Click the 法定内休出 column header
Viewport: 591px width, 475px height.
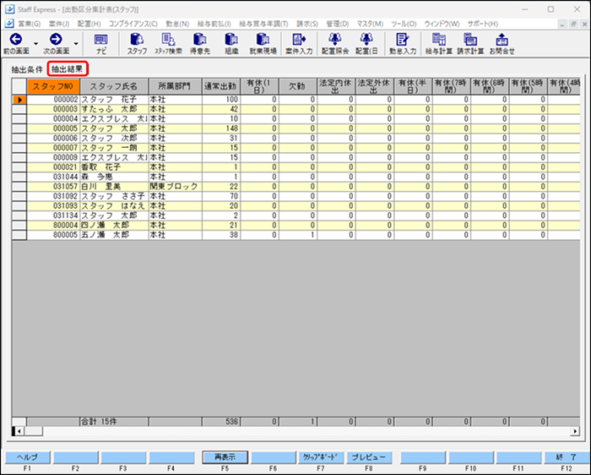[x=336, y=86]
